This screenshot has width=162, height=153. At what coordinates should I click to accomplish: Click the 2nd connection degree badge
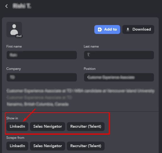(x=19, y=36)
